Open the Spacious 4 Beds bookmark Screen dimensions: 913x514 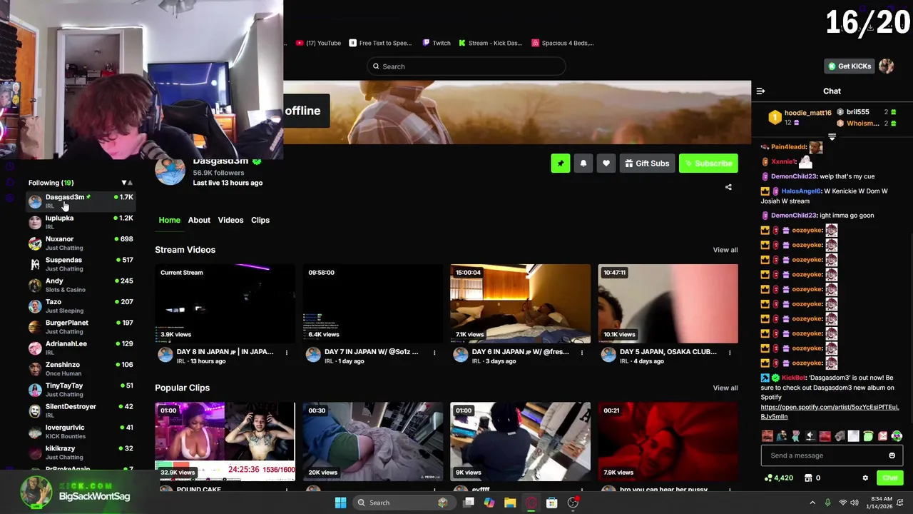[563, 43]
